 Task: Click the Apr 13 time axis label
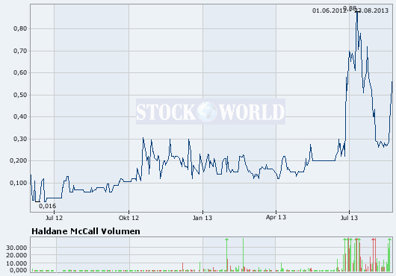(276, 217)
